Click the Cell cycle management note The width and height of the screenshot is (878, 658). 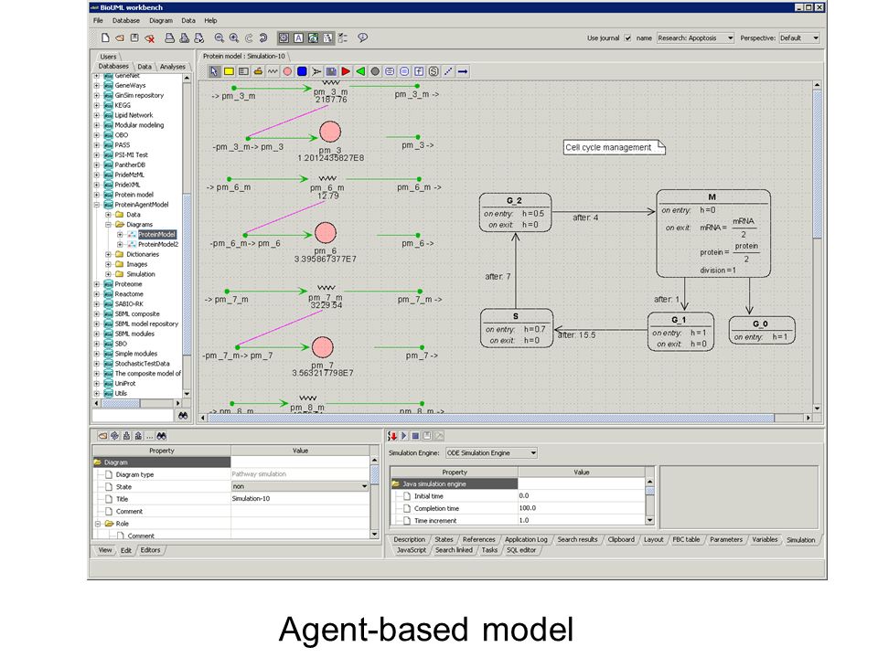615,148
